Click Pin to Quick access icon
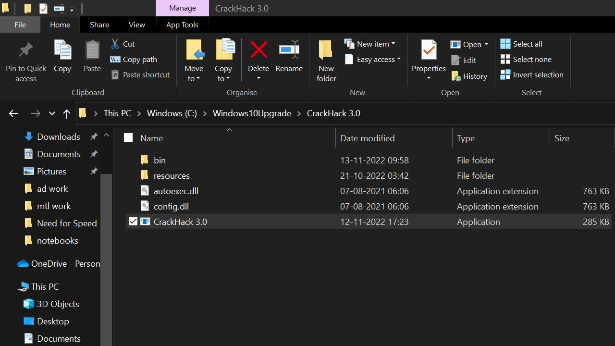The height and width of the screenshot is (346, 615). (26, 50)
